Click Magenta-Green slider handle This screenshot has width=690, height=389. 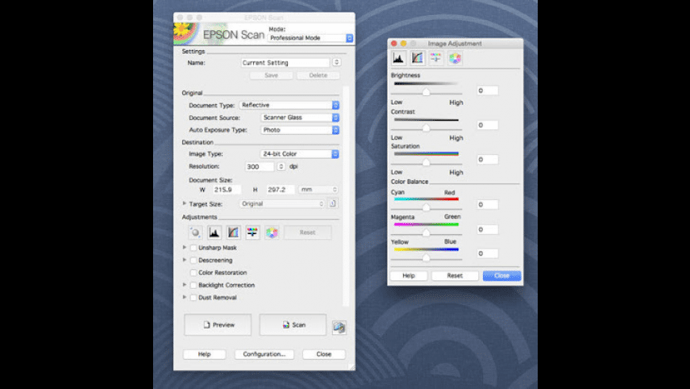coord(426,233)
